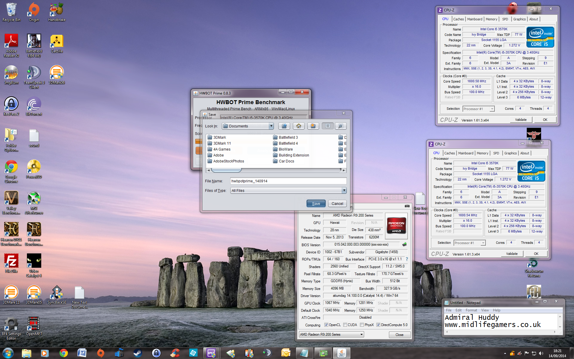Launch Adobe Reader XI shortcut
Image resolution: width=574 pixels, height=359 pixels.
[x=11, y=45]
